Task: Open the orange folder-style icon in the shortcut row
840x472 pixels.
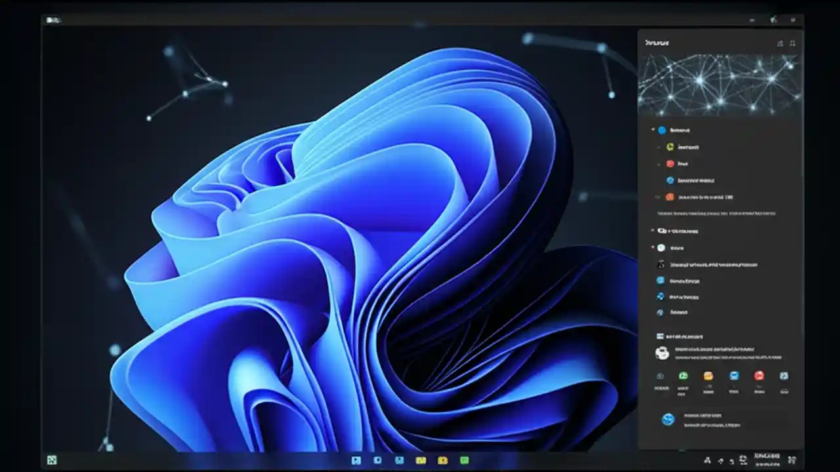Action: pos(708,376)
